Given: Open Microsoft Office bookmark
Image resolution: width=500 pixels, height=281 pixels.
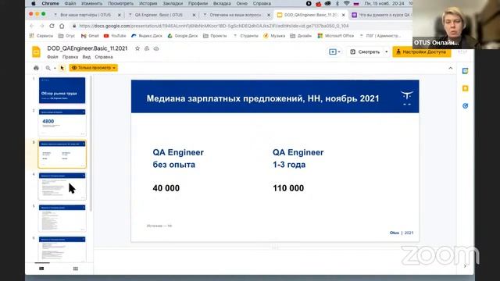Looking at the screenshot, I should (336, 36).
